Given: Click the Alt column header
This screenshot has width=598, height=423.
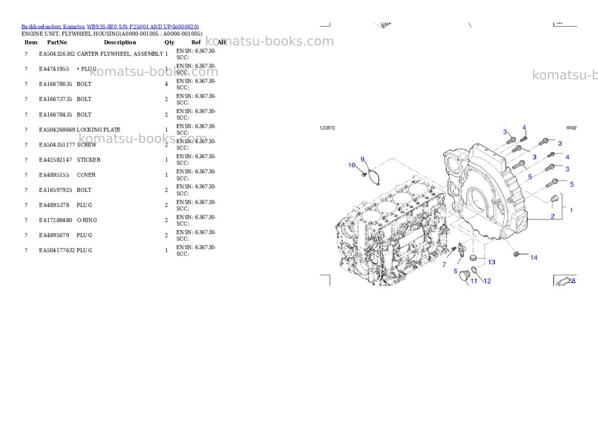Looking at the screenshot, I should [x=221, y=42].
